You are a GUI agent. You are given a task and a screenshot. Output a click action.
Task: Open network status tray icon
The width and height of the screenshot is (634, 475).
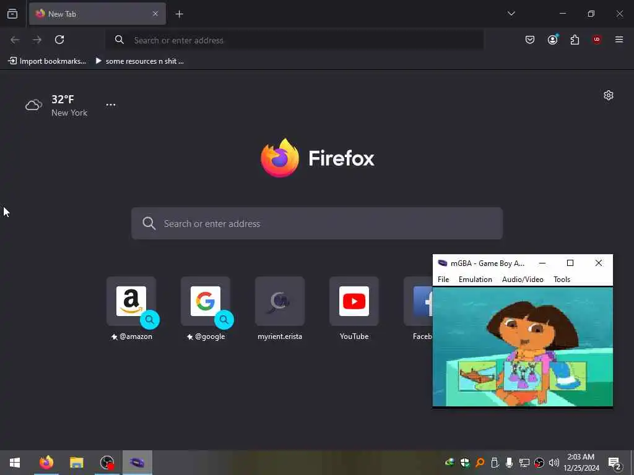524,463
